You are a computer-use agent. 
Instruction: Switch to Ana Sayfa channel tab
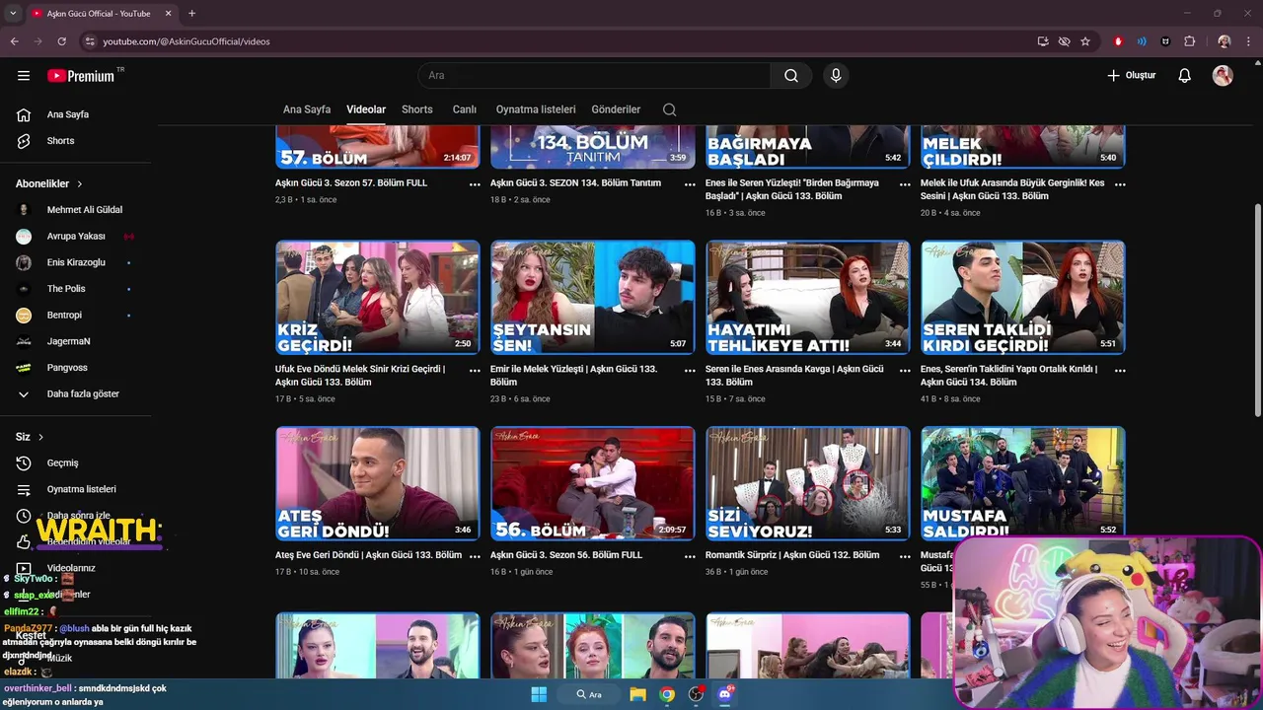click(x=307, y=109)
